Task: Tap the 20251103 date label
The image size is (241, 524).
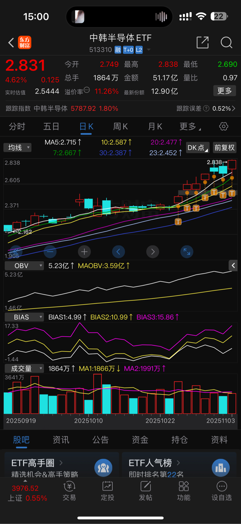Action: [x=221, y=421]
